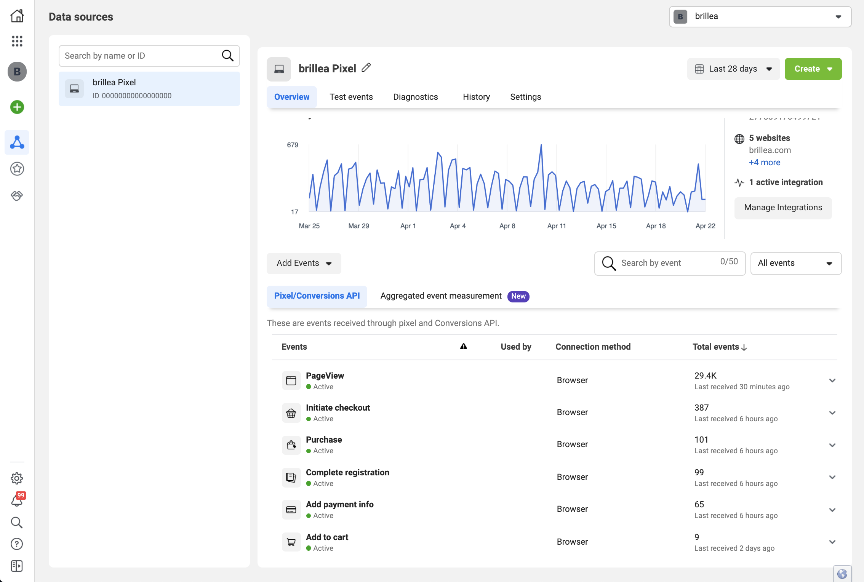Open the All events filter dropdown
864x582 pixels.
(795, 263)
